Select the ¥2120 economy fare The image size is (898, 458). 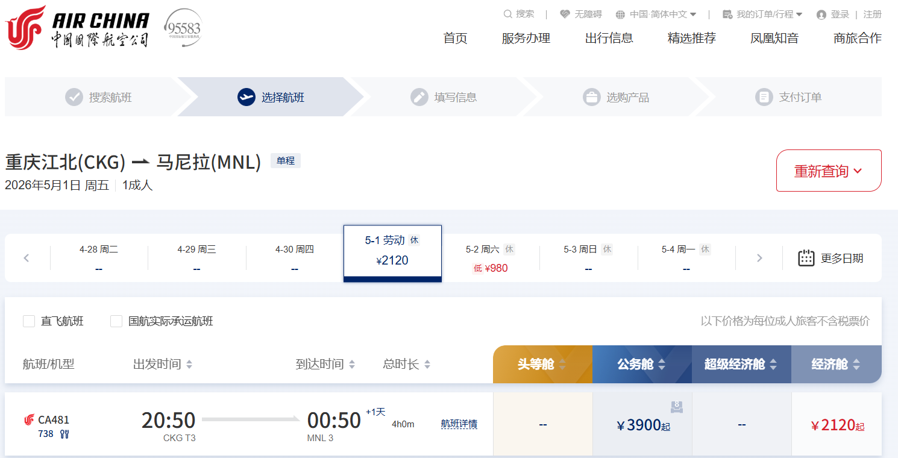pyautogui.click(x=837, y=425)
